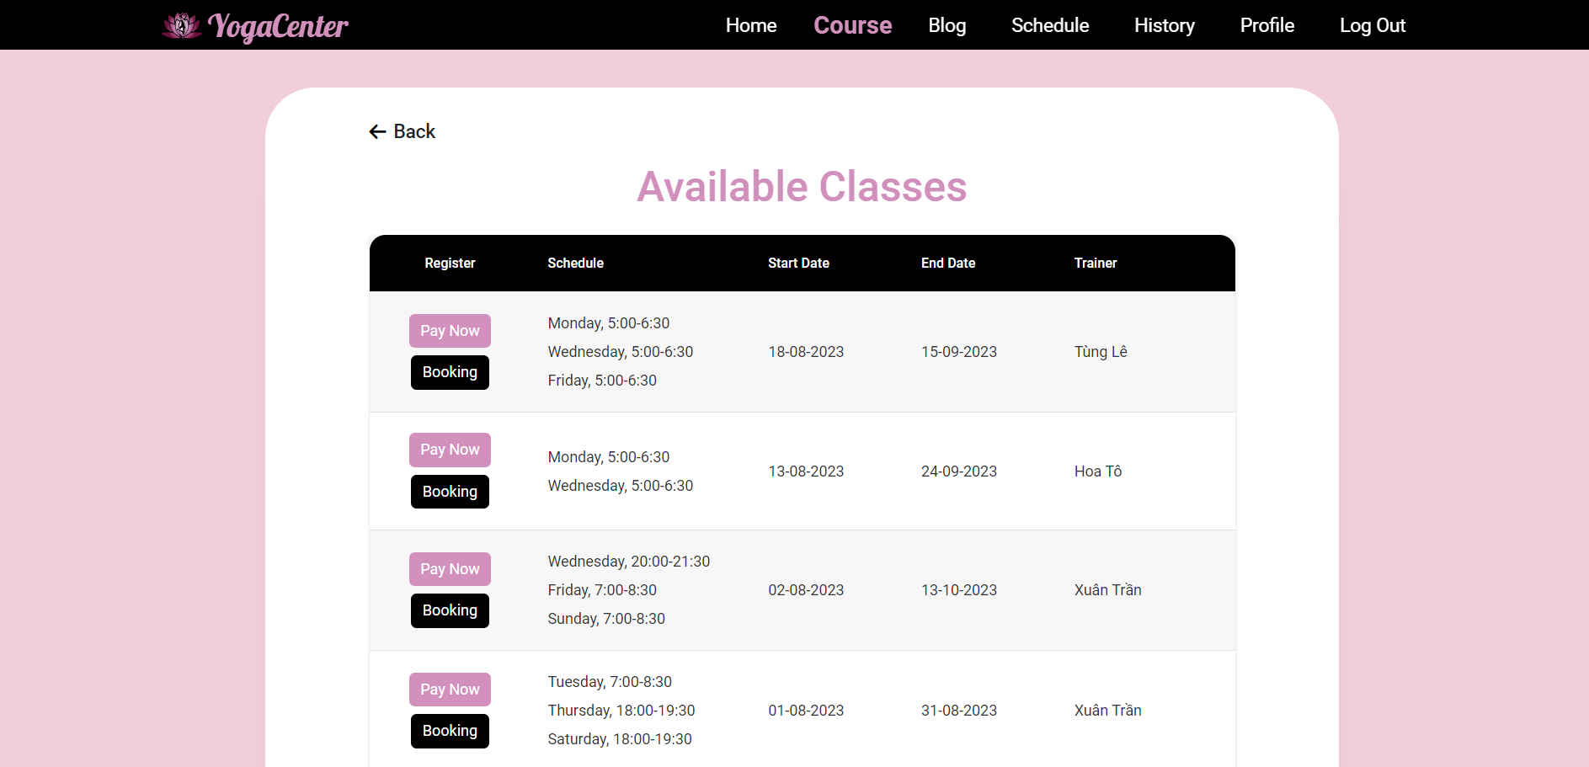The width and height of the screenshot is (1589, 767).
Task: Click Pay Now for Tùng Lê class
Action: point(450,331)
